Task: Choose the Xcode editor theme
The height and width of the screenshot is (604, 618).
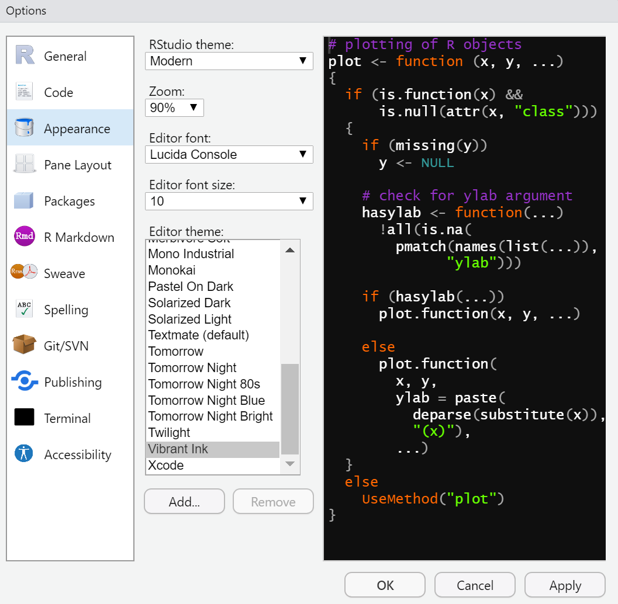Action: [x=213, y=466]
